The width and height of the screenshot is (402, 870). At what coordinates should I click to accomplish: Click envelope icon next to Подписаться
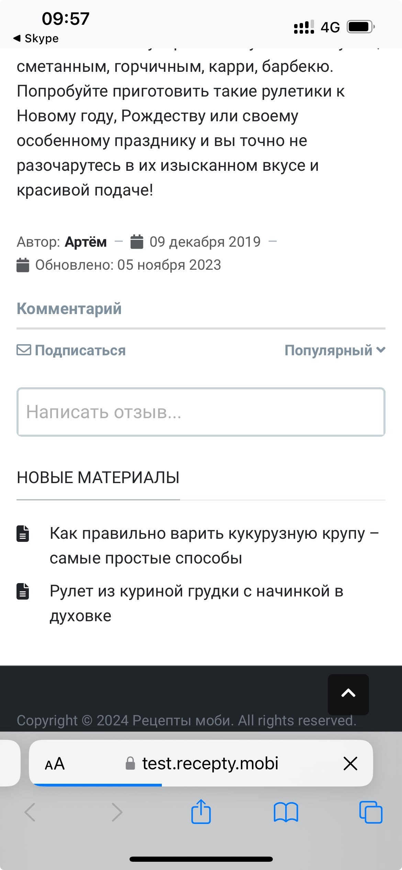tap(24, 350)
